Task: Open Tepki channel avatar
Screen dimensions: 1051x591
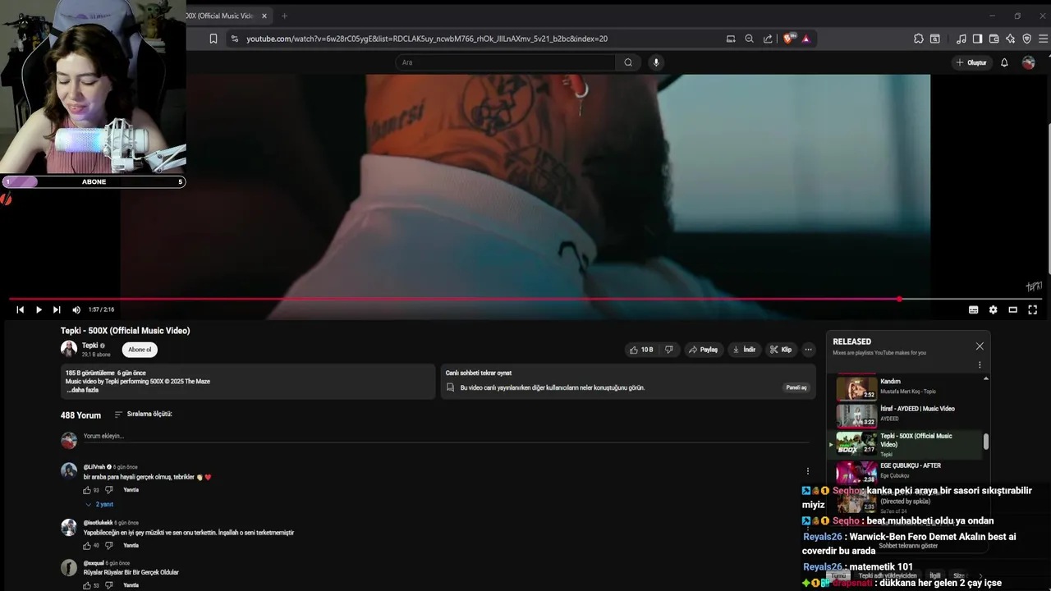Action: 69,349
